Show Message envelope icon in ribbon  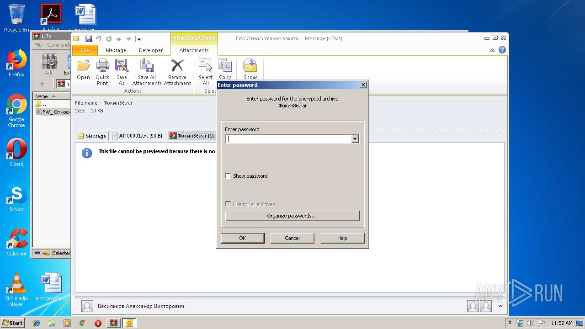coord(250,69)
